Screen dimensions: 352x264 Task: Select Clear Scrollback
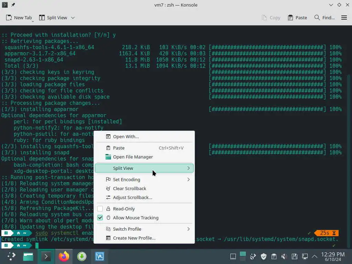pyautogui.click(x=144, y=189)
